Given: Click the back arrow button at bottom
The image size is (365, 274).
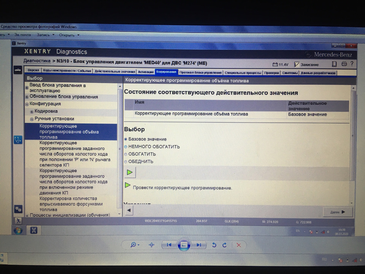Looking at the screenshot, I should tap(129, 210).
